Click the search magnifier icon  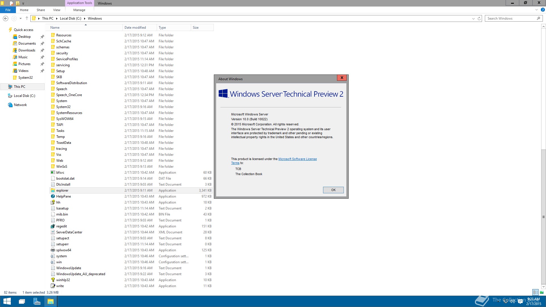pos(538,18)
